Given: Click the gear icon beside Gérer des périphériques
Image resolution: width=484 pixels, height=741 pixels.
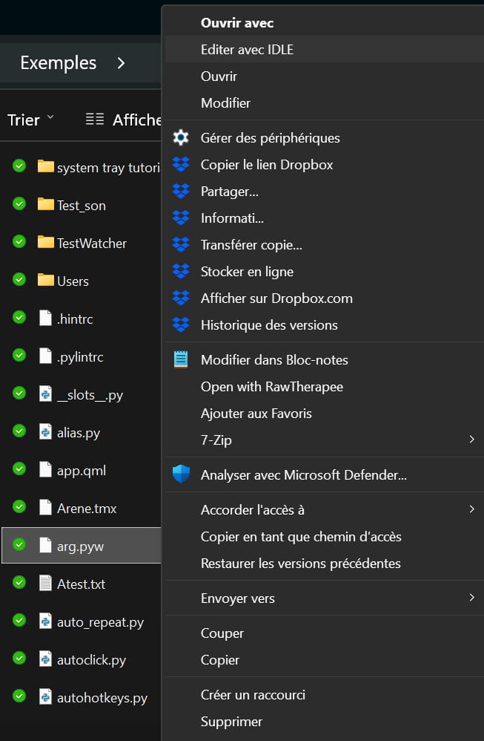Looking at the screenshot, I should click(x=181, y=138).
